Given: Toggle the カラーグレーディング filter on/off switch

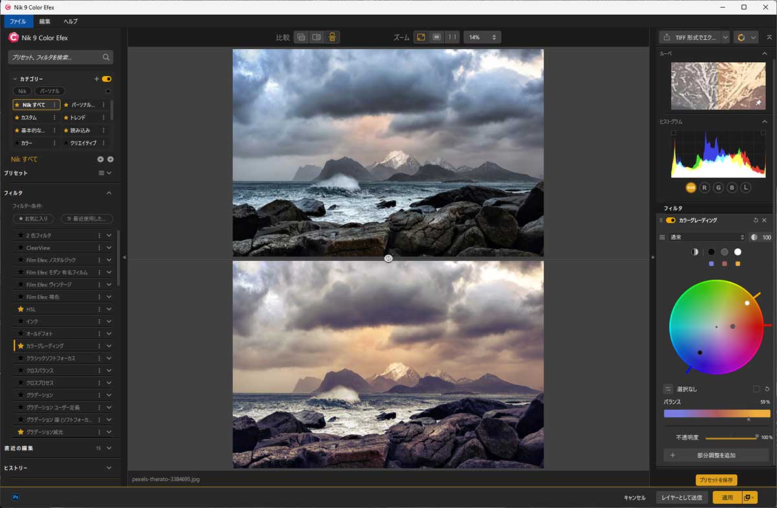Looking at the screenshot, I should (x=671, y=220).
